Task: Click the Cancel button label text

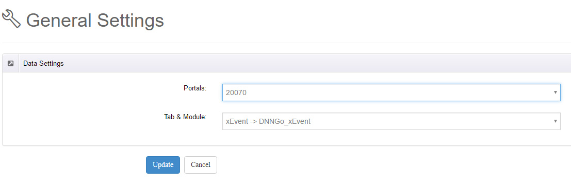Action: click(201, 165)
